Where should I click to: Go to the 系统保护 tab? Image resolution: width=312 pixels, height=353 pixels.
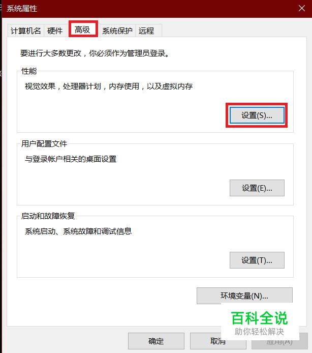[x=117, y=31]
